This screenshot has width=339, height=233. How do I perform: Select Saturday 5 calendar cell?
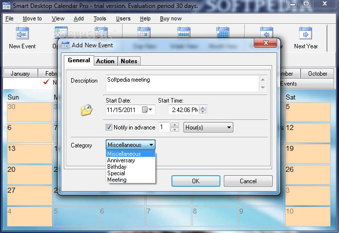pyautogui.click(x=308, y=112)
